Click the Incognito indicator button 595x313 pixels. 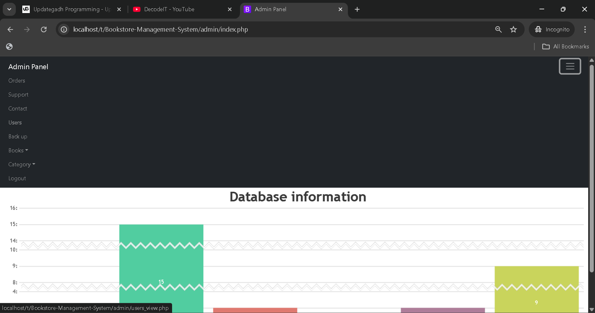click(552, 29)
